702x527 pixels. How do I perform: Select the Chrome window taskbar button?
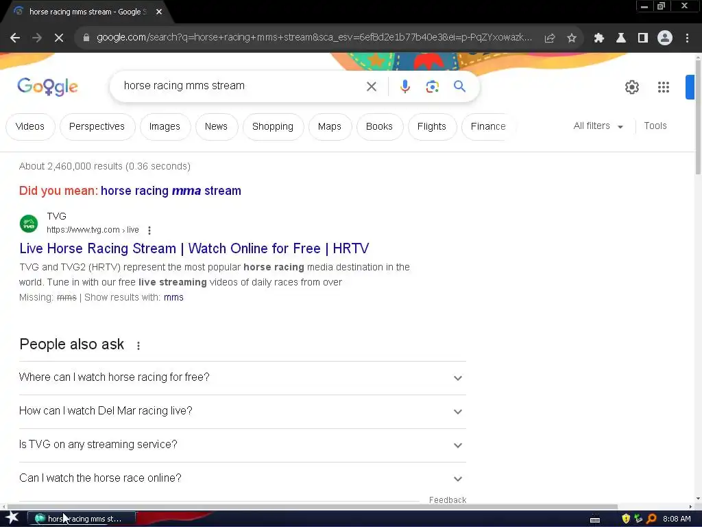pos(82,519)
